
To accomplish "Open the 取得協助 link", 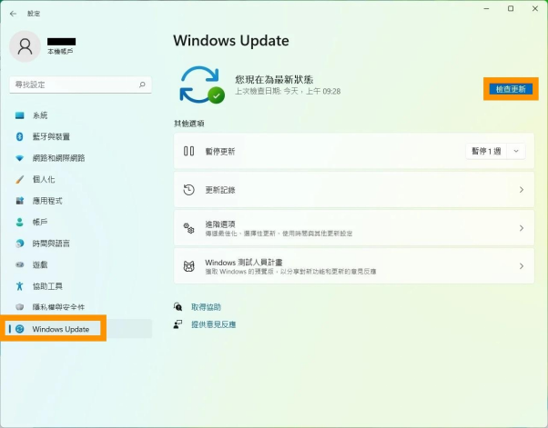I will point(206,307).
